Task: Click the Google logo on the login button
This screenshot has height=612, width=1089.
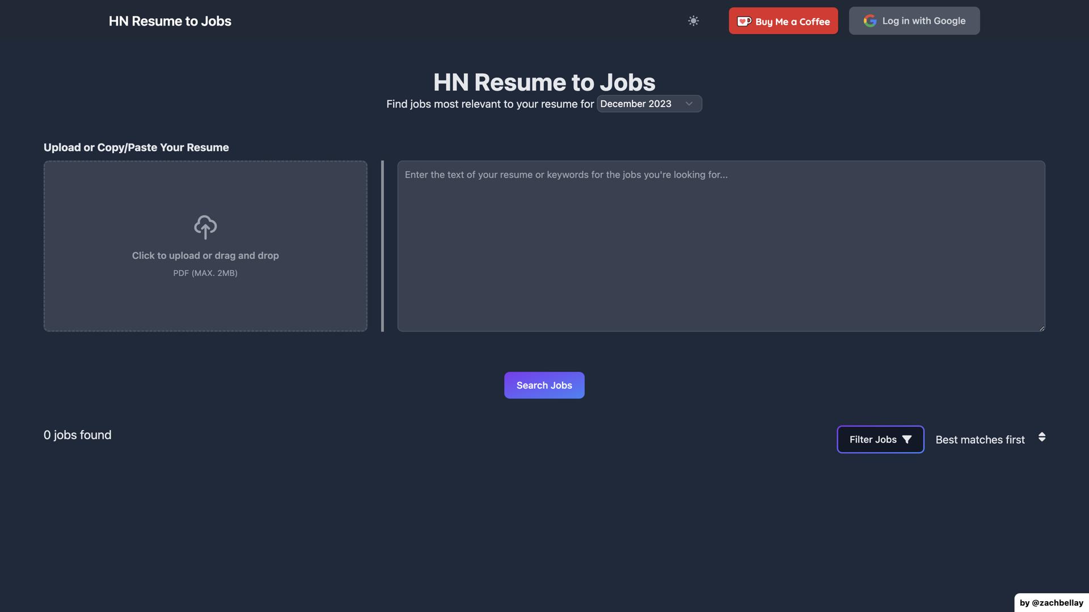Action: (x=869, y=20)
